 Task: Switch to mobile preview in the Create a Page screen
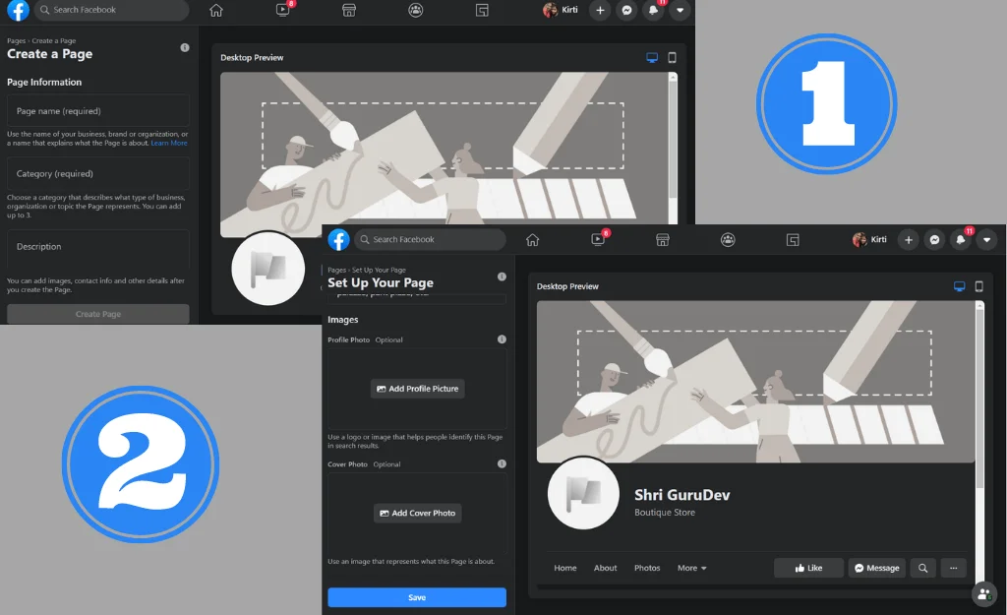pyautogui.click(x=672, y=57)
